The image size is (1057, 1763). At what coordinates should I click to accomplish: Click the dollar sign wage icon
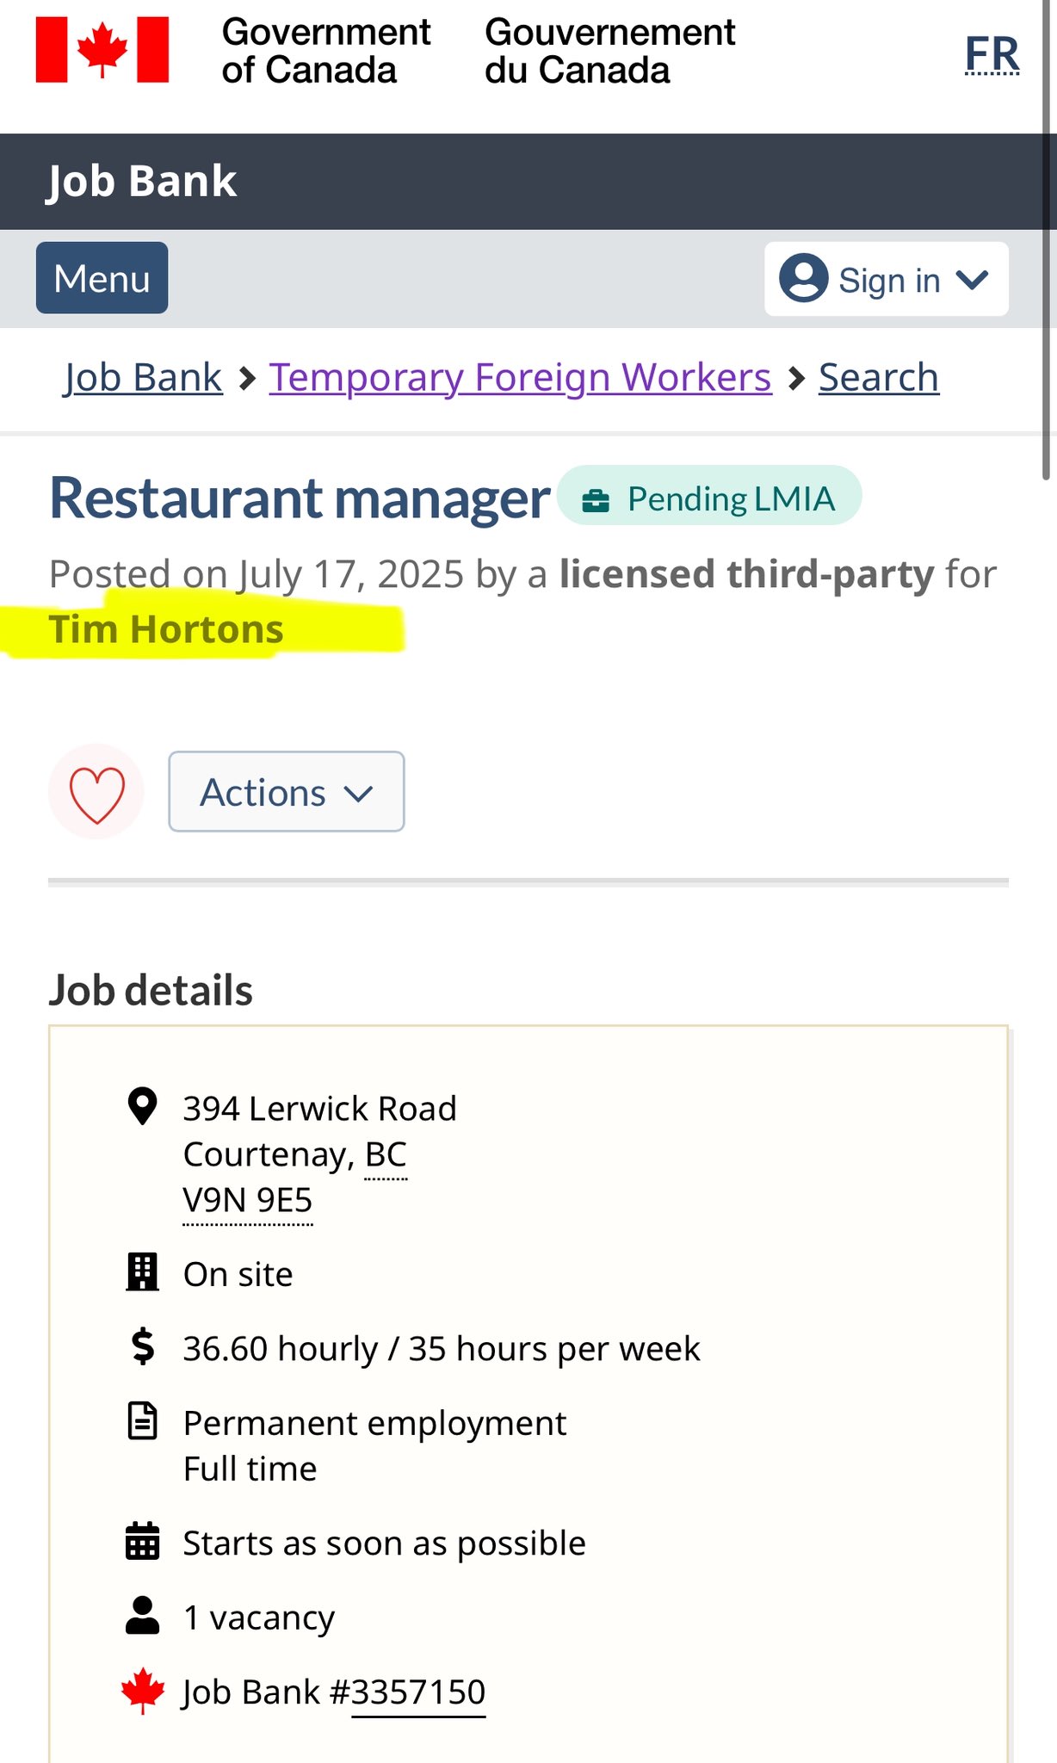[x=142, y=1347]
